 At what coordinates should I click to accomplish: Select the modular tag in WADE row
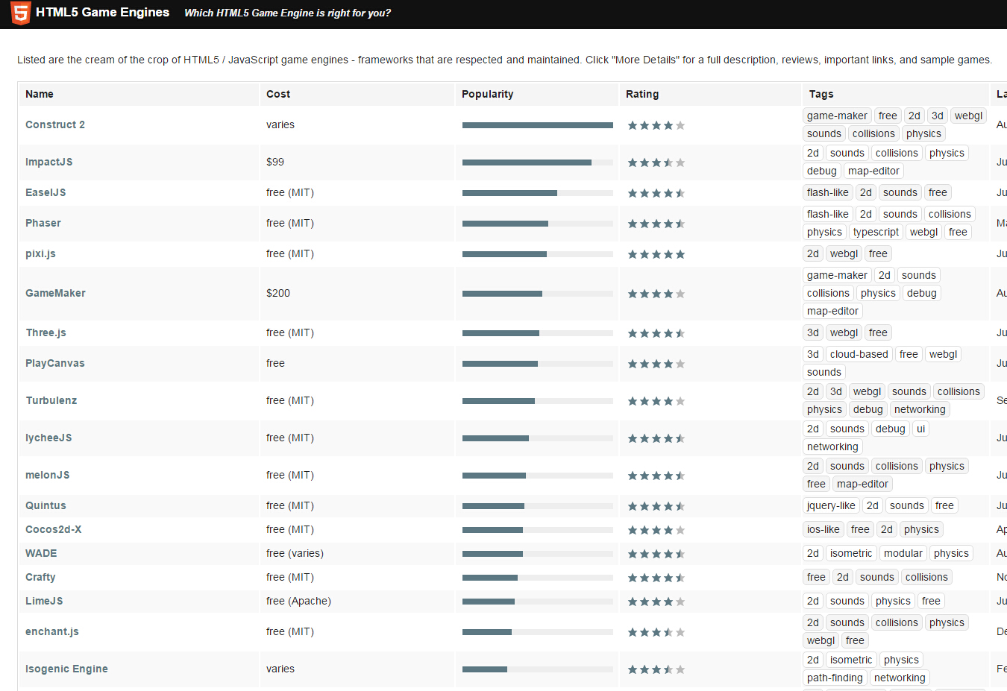point(903,553)
